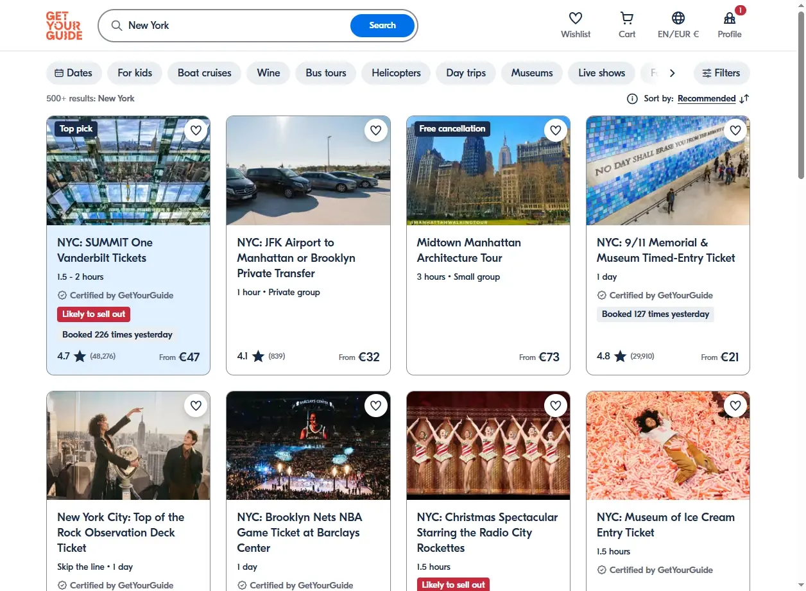806x591 pixels.
Task: Add SUMMIT One Vanderbilt to wishlist
Action: 196,130
